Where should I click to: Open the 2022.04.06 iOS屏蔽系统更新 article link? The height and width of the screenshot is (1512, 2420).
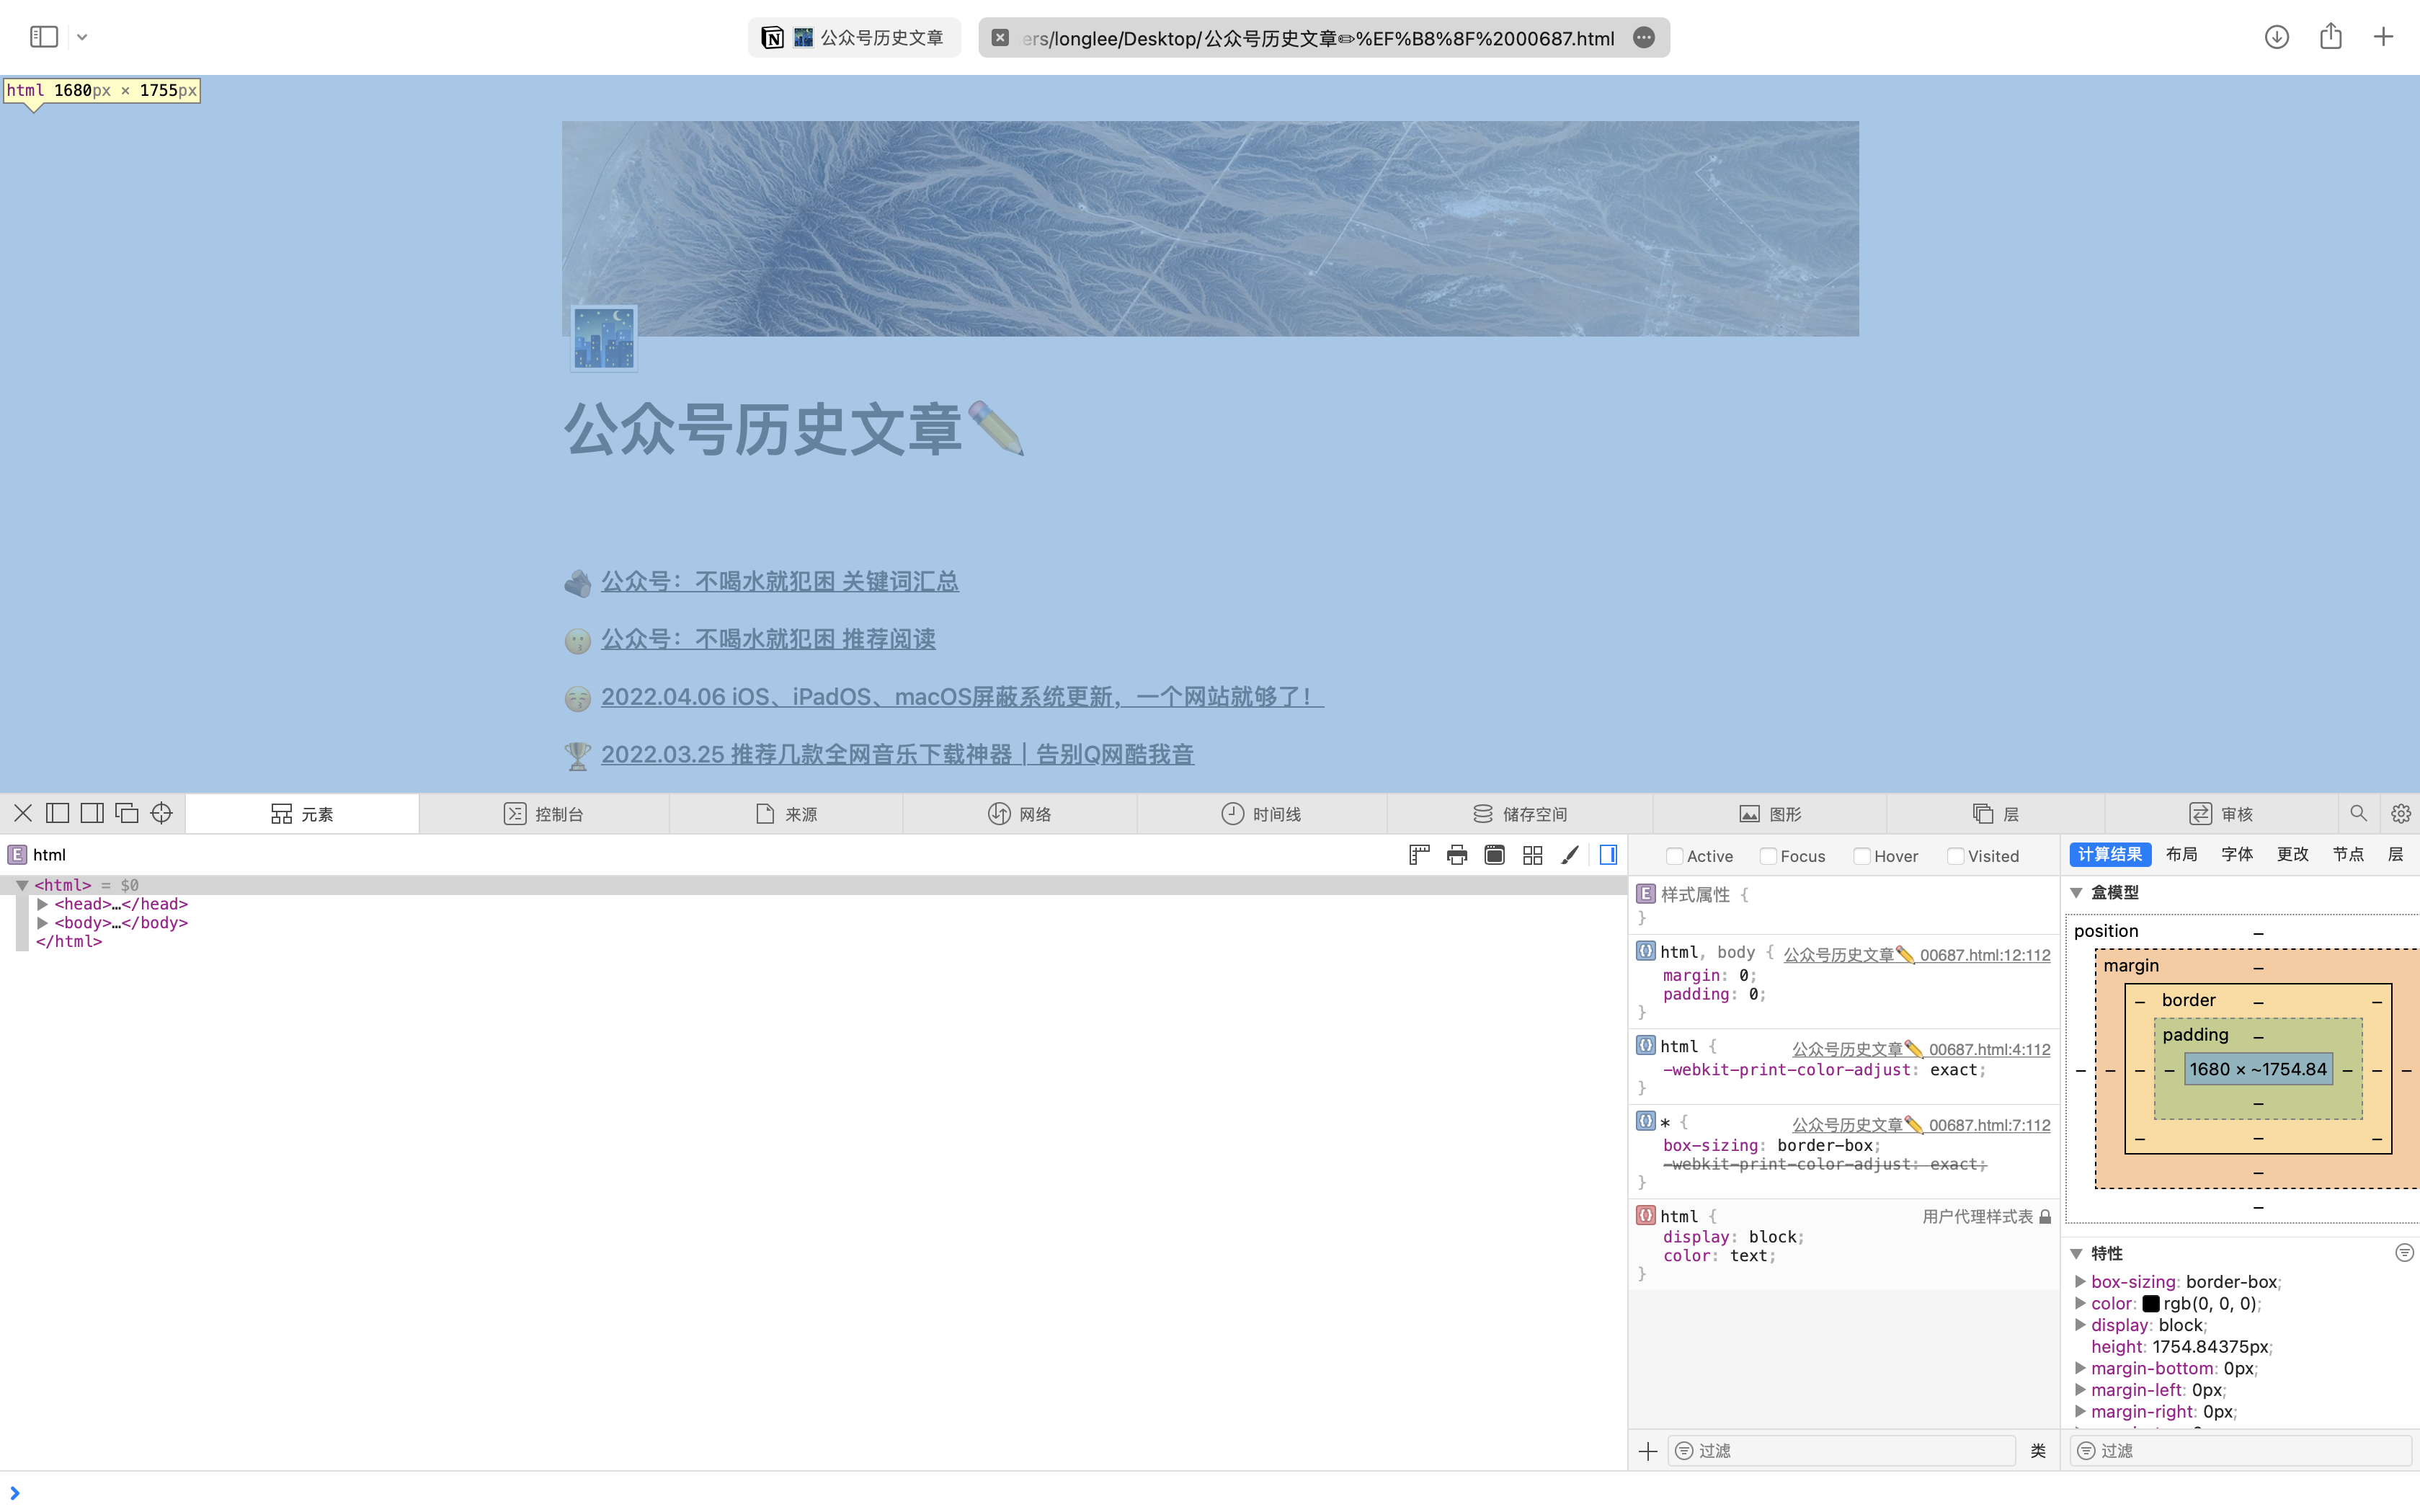(962, 697)
